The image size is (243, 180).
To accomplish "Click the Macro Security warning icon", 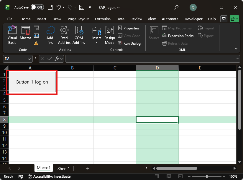I will 36,43.
